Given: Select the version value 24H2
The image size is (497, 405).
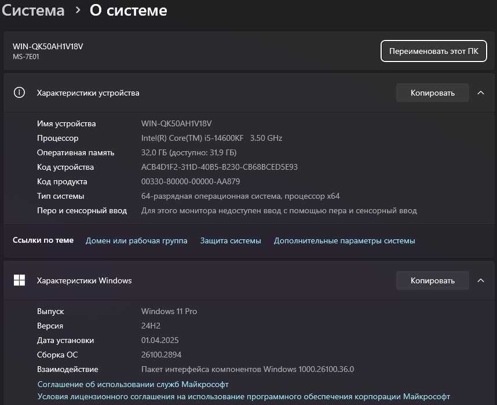Looking at the screenshot, I should 151,326.
